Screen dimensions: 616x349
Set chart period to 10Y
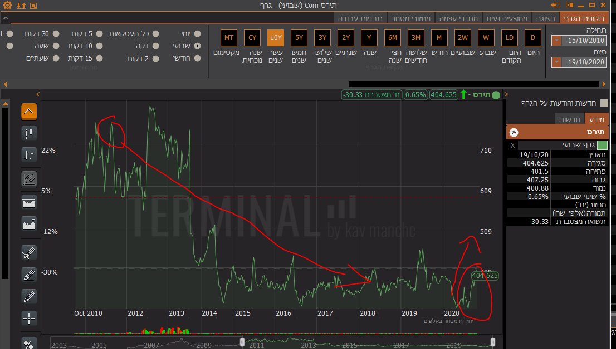click(x=275, y=38)
